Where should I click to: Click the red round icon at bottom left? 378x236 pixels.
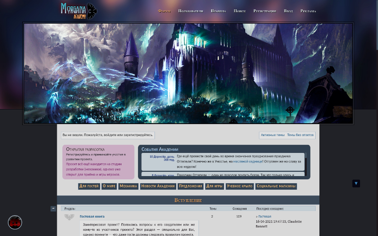pos(15,222)
